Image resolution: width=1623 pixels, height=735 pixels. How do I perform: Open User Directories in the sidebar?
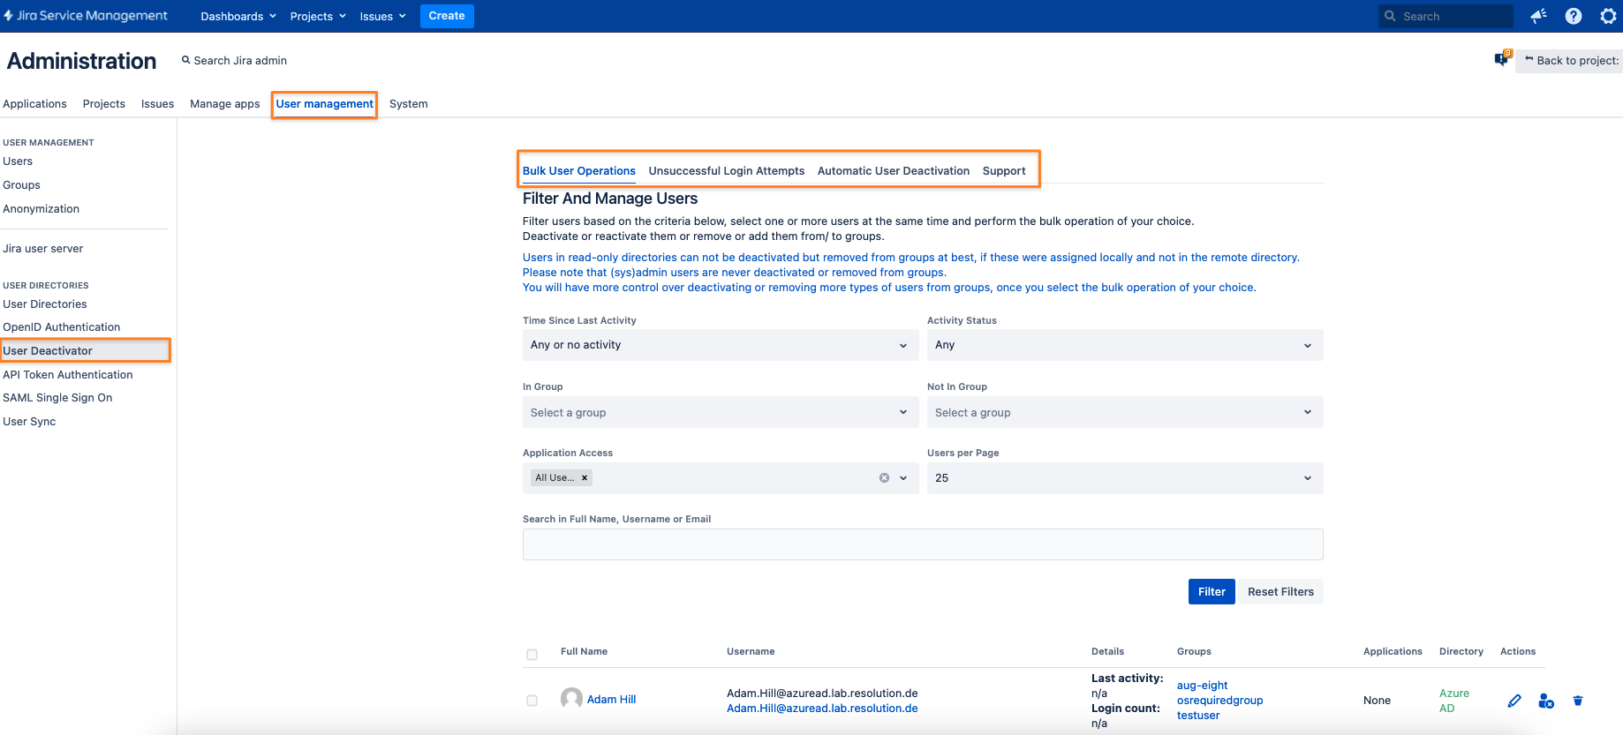pos(45,304)
